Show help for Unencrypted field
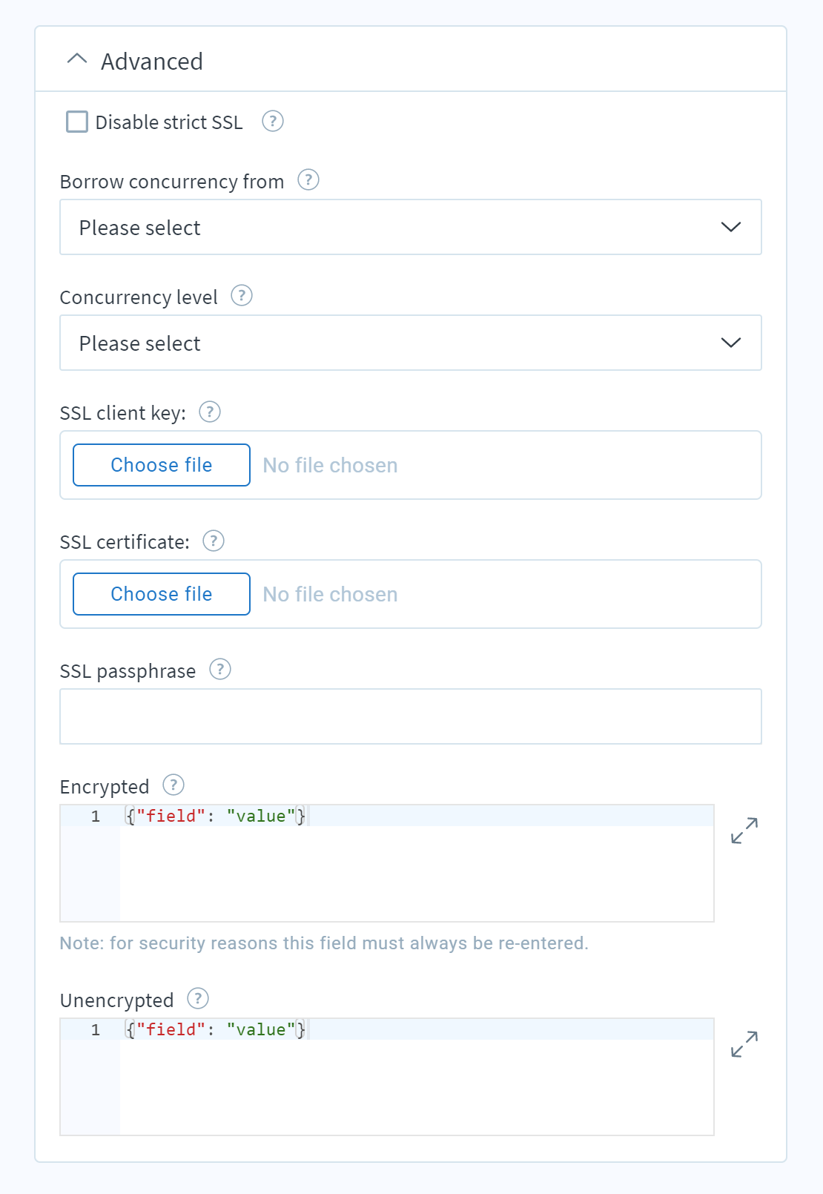Image resolution: width=823 pixels, height=1194 pixels. [x=198, y=999]
